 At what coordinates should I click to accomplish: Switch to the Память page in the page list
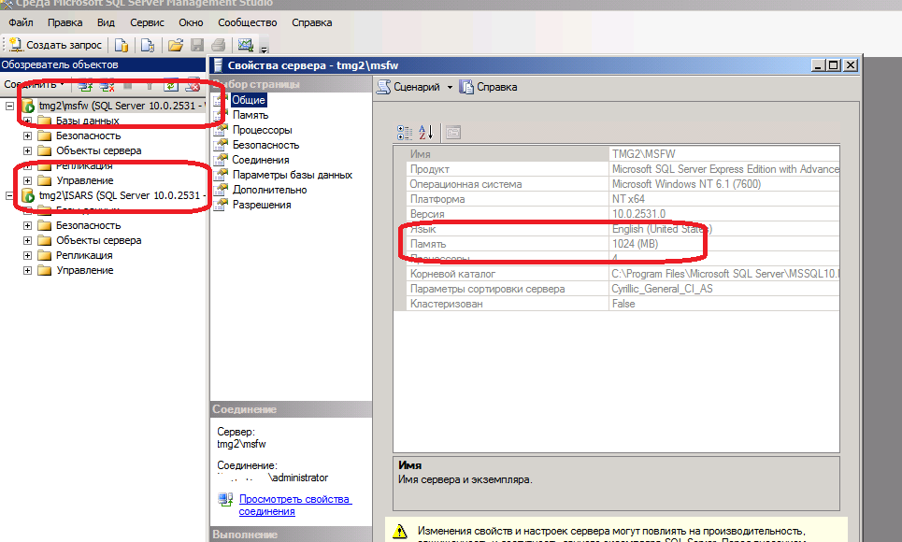pyautogui.click(x=251, y=115)
